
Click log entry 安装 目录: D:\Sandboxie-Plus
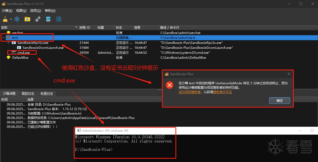point(49,104)
